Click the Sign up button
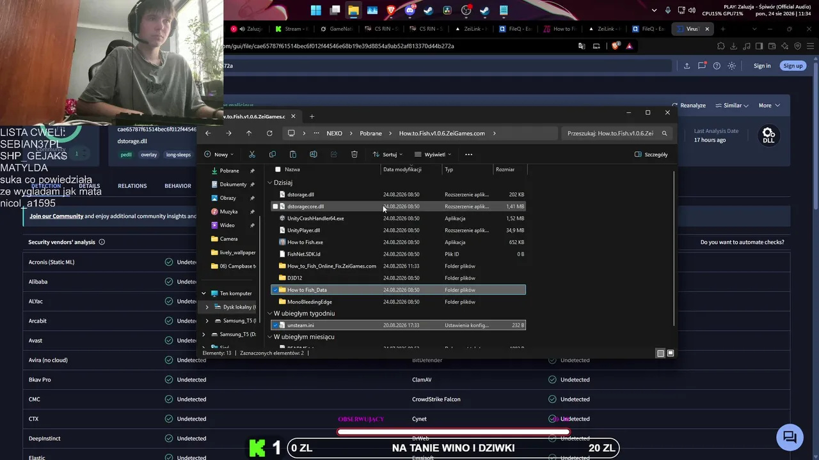 click(793, 66)
